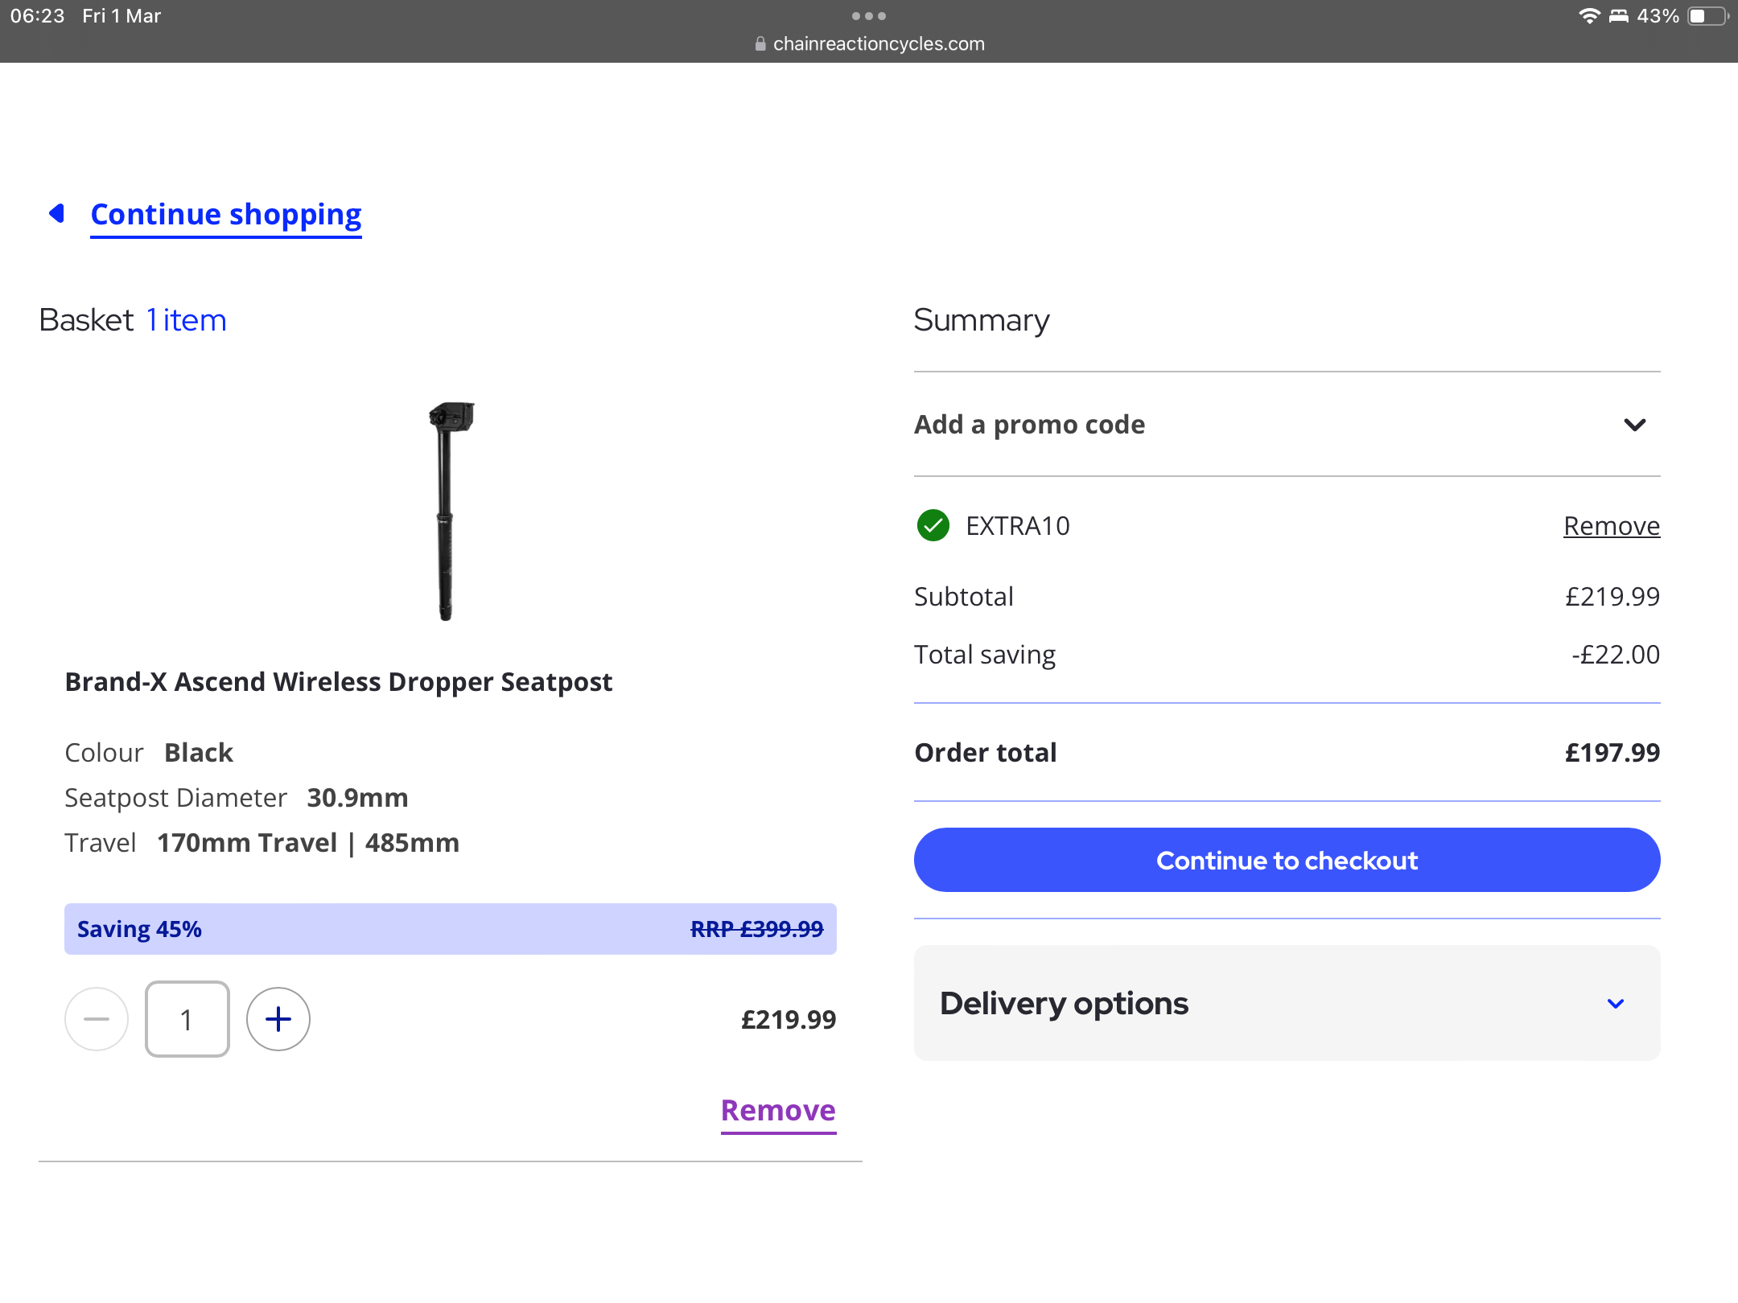Open Brand-X Ascend Wireless Dropper Seatpost title
Viewport: 1738px width, 1303px height.
click(x=339, y=682)
